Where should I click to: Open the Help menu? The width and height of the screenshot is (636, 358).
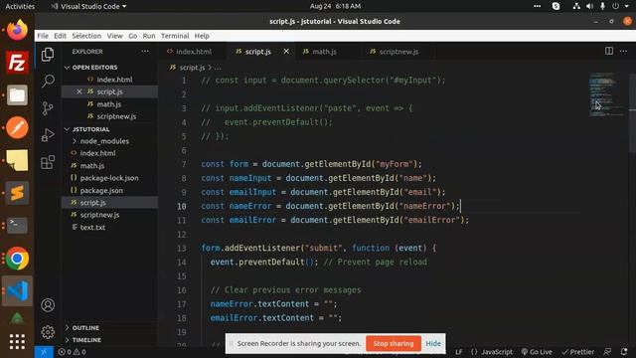click(x=202, y=36)
